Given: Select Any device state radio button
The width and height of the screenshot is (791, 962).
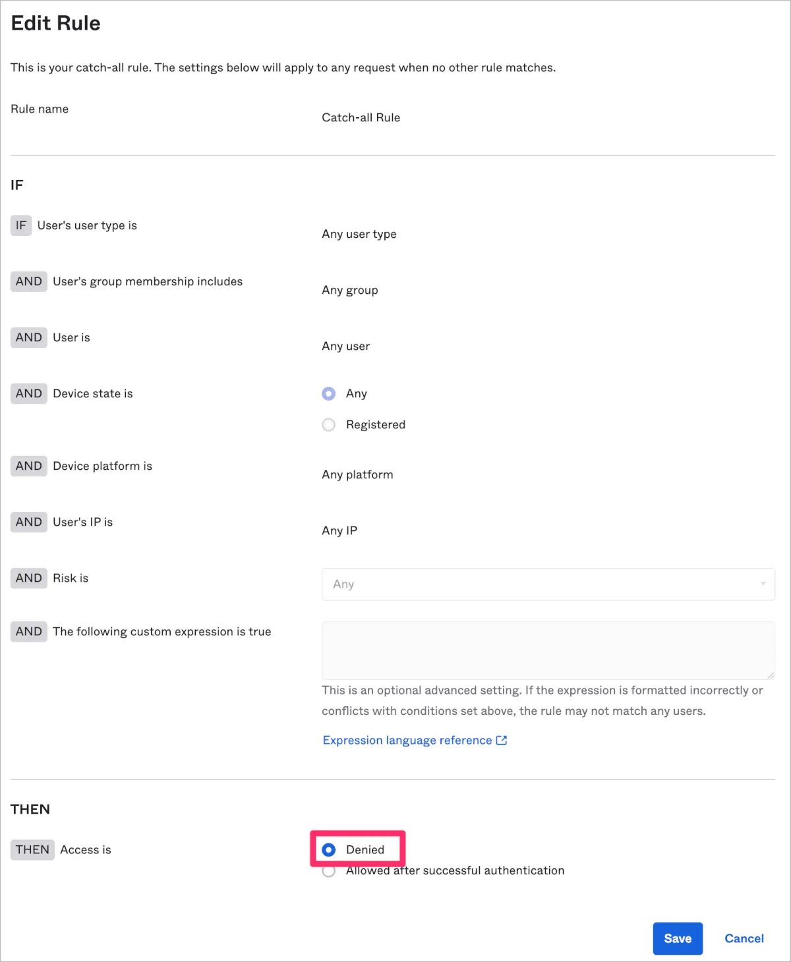Looking at the screenshot, I should (x=329, y=393).
